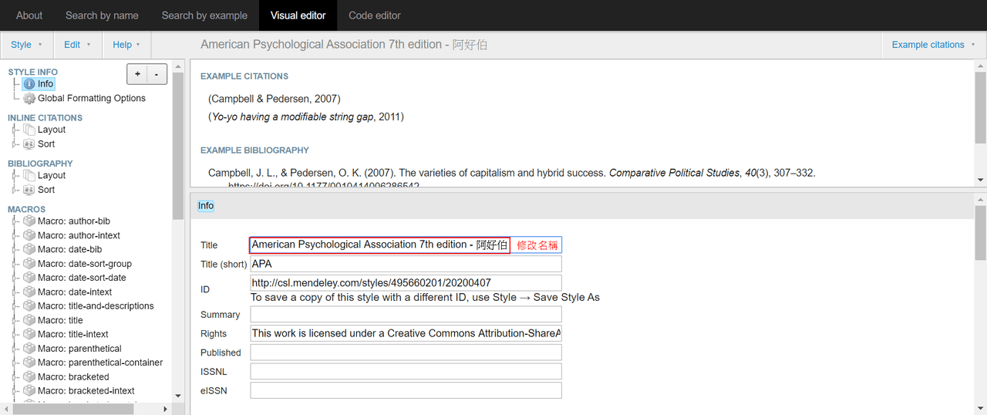The height and width of the screenshot is (415, 987).
Task: Click the cube icon for Macro: author-intext
Action: click(29, 235)
